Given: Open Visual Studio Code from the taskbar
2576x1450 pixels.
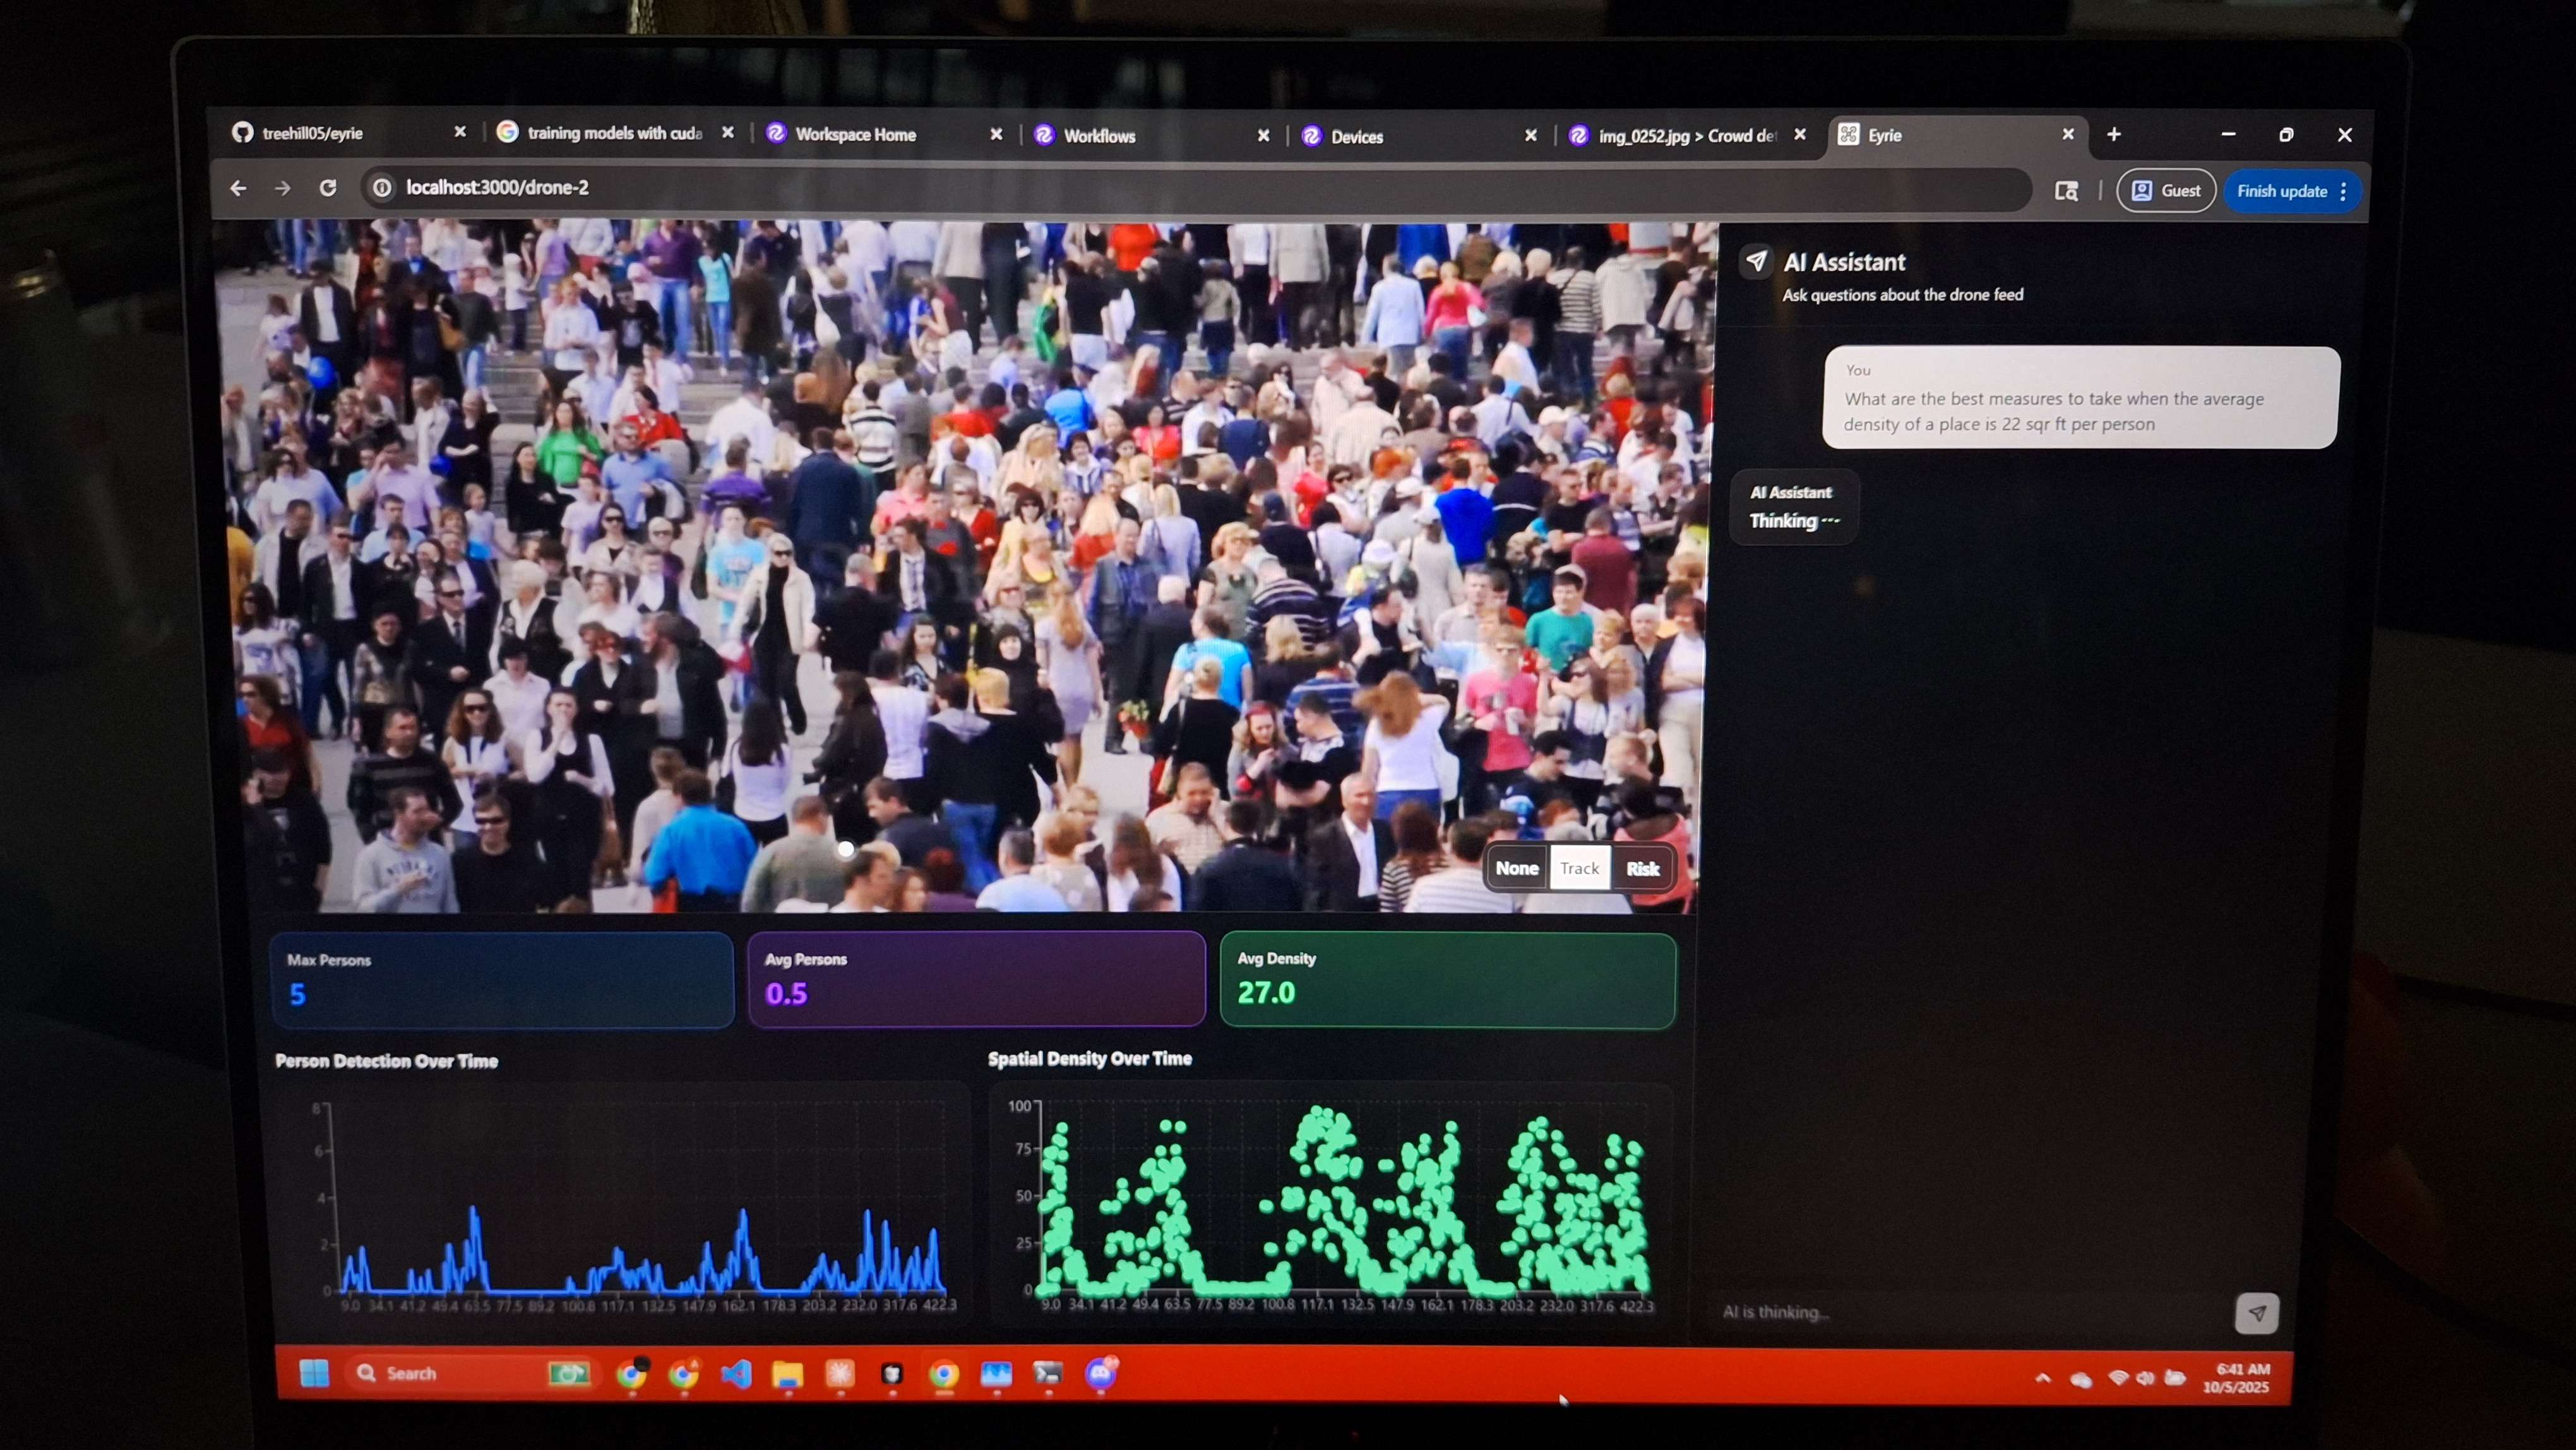Looking at the screenshot, I should (736, 1374).
